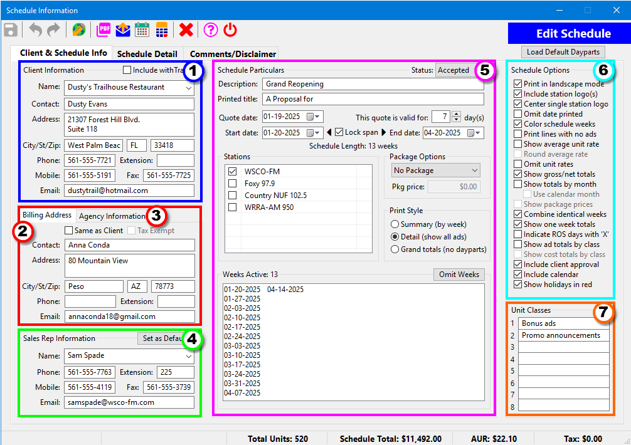Screen dimensions: 631x445
Task: Toggle Include station logo(s) option
Action: [518, 94]
